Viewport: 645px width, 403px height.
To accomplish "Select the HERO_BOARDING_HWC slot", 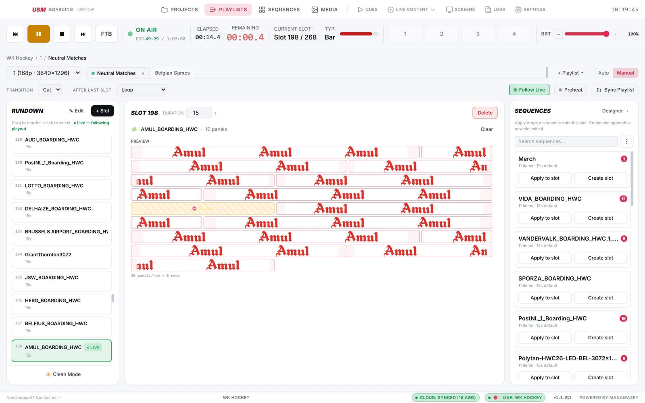I will pos(62,304).
